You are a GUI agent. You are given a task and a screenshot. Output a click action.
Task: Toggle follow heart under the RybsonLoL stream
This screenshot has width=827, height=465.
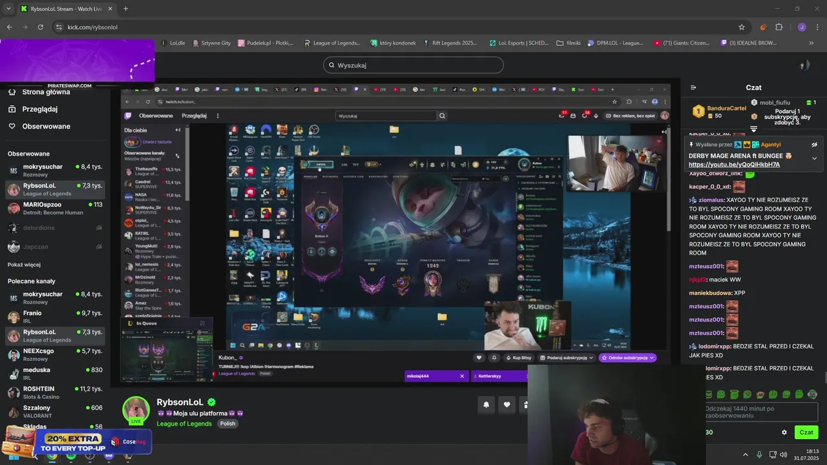pos(507,404)
